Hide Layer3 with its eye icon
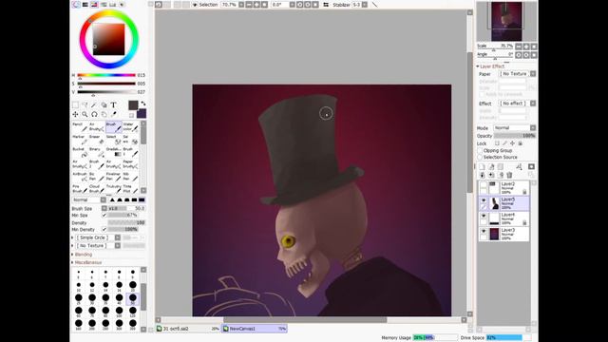608x342 pixels. [x=484, y=232]
